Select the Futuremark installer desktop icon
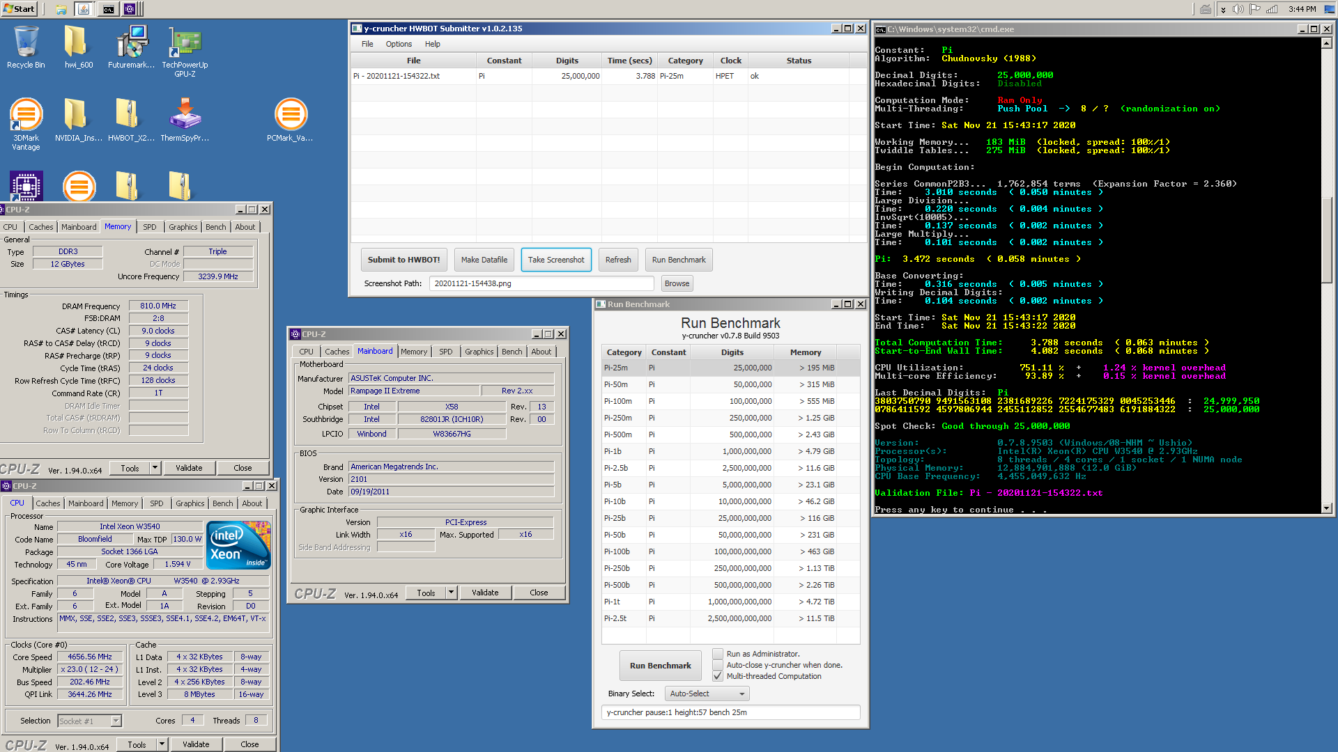Screen dimensions: 1338x752 point(131,47)
